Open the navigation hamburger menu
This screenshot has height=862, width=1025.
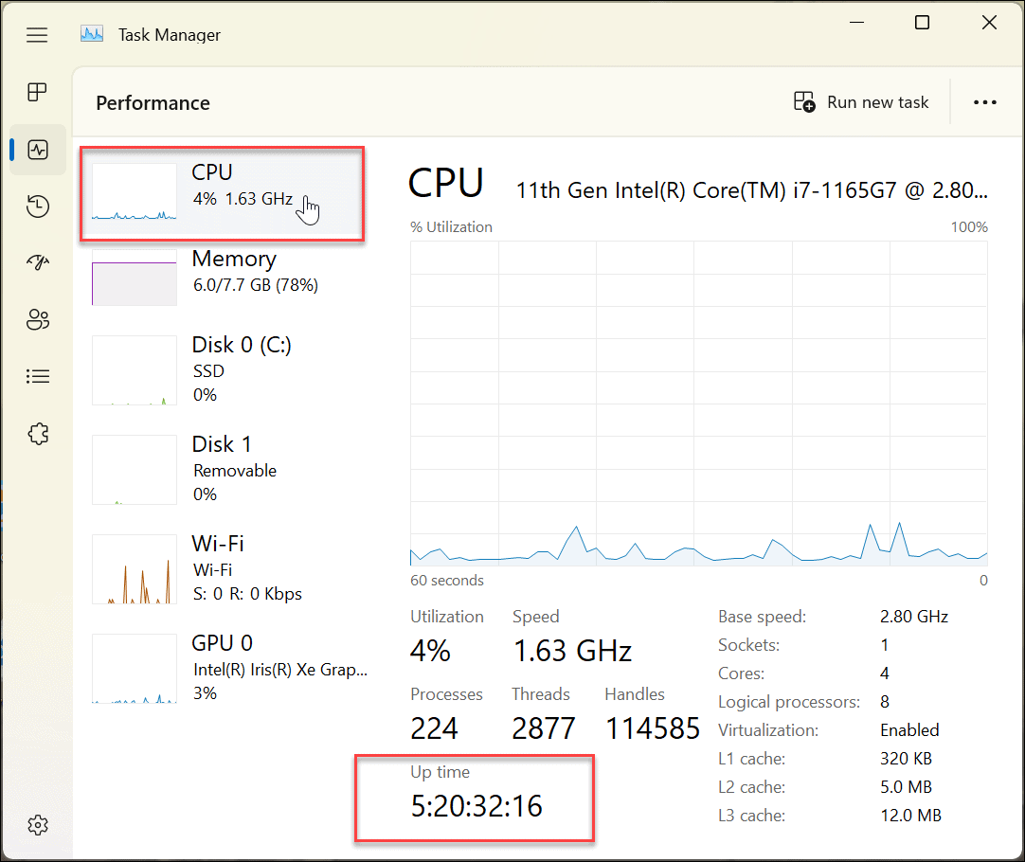[x=37, y=35]
